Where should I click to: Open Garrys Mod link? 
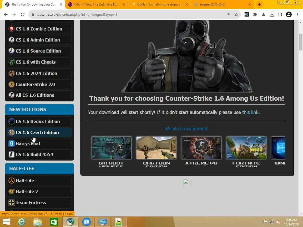[39, 143]
